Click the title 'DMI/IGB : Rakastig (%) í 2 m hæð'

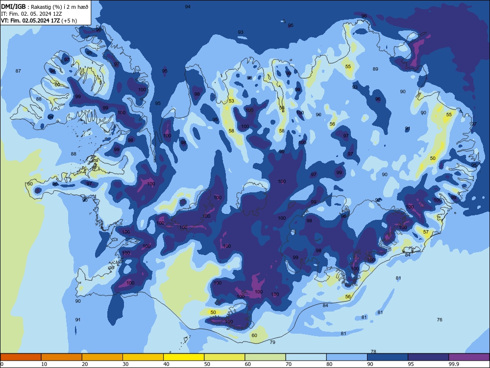pos(45,6)
